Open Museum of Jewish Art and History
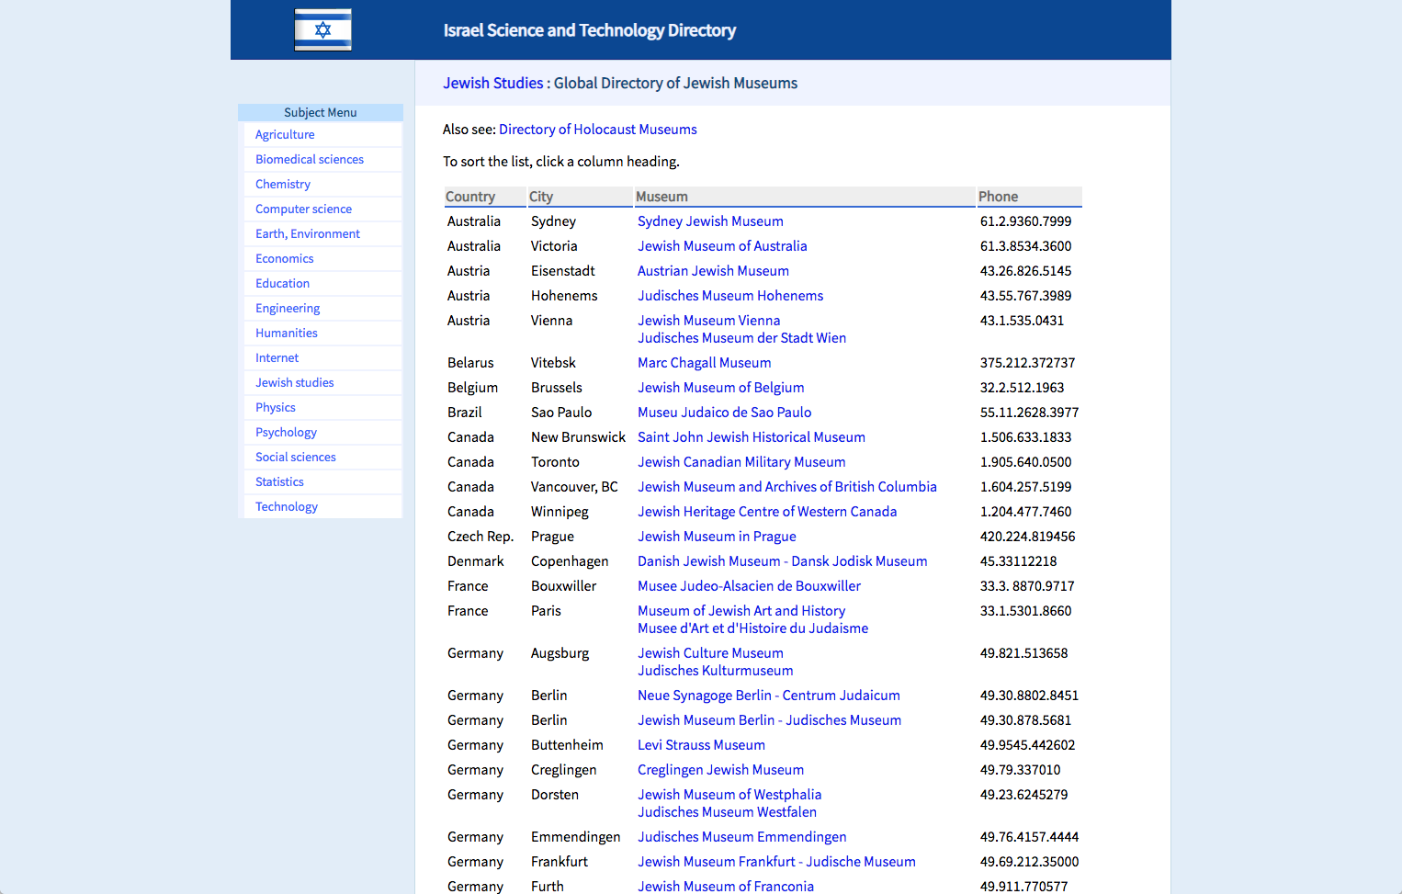1402x894 pixels. coord(741,611)
